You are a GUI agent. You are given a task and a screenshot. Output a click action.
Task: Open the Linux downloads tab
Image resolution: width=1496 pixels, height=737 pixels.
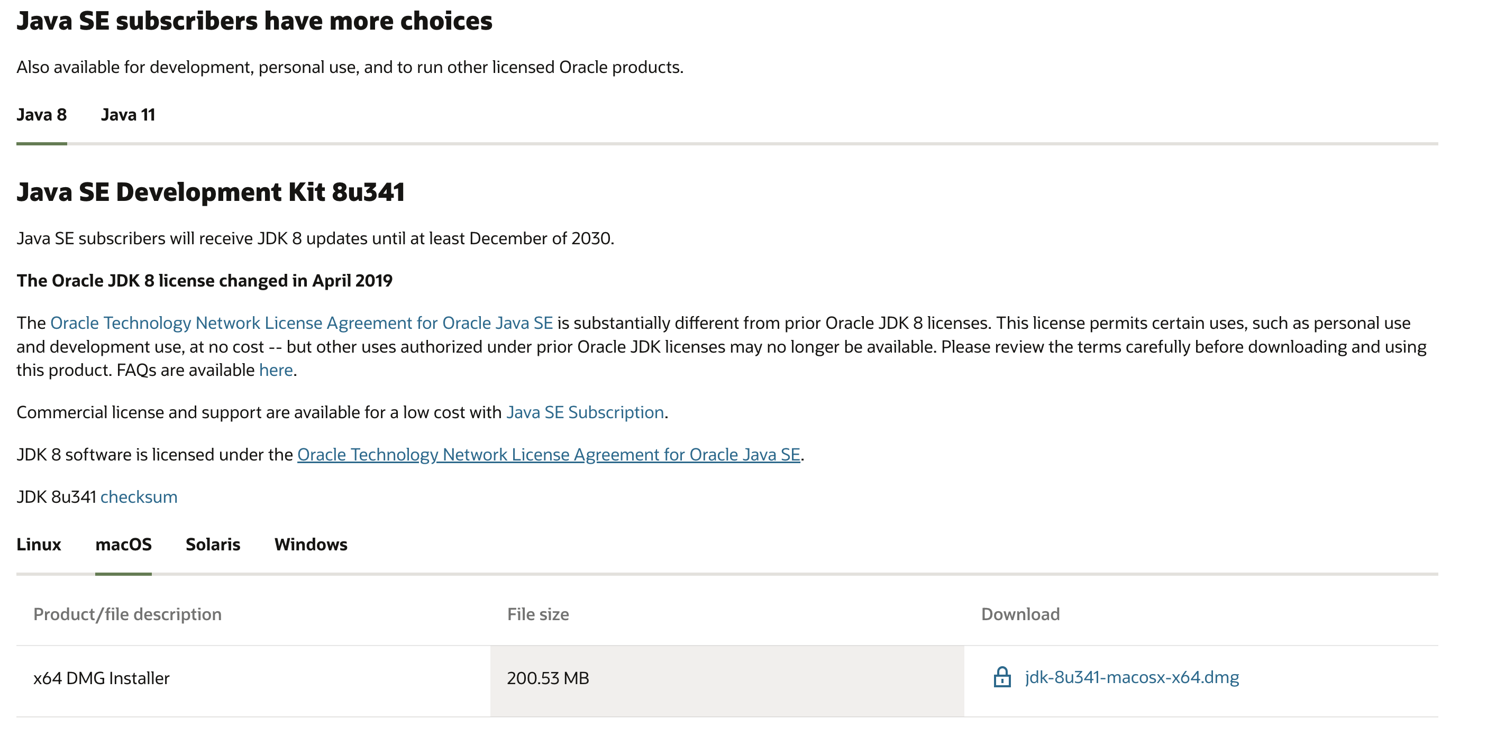coord(39,545)
